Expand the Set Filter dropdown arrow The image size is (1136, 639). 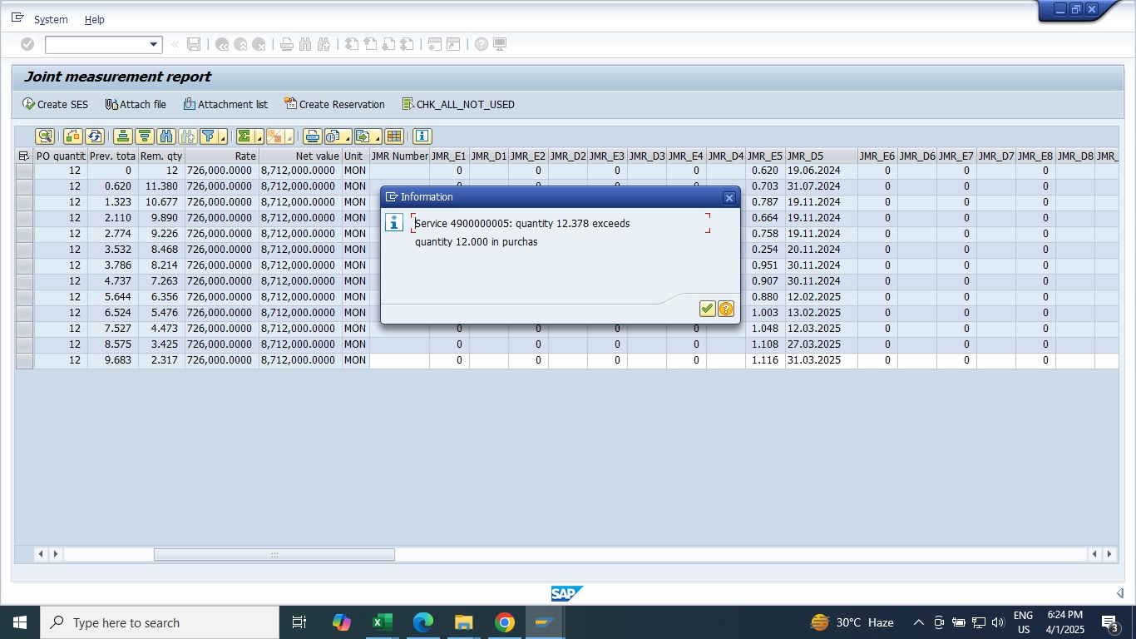[223, 138]
